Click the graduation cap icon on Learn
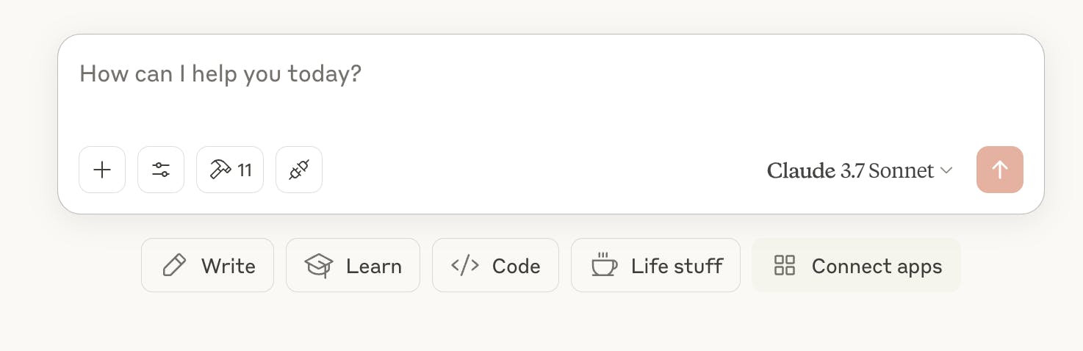The width and height of the screenshot is (1083, 351). click(x=319, y=265)
